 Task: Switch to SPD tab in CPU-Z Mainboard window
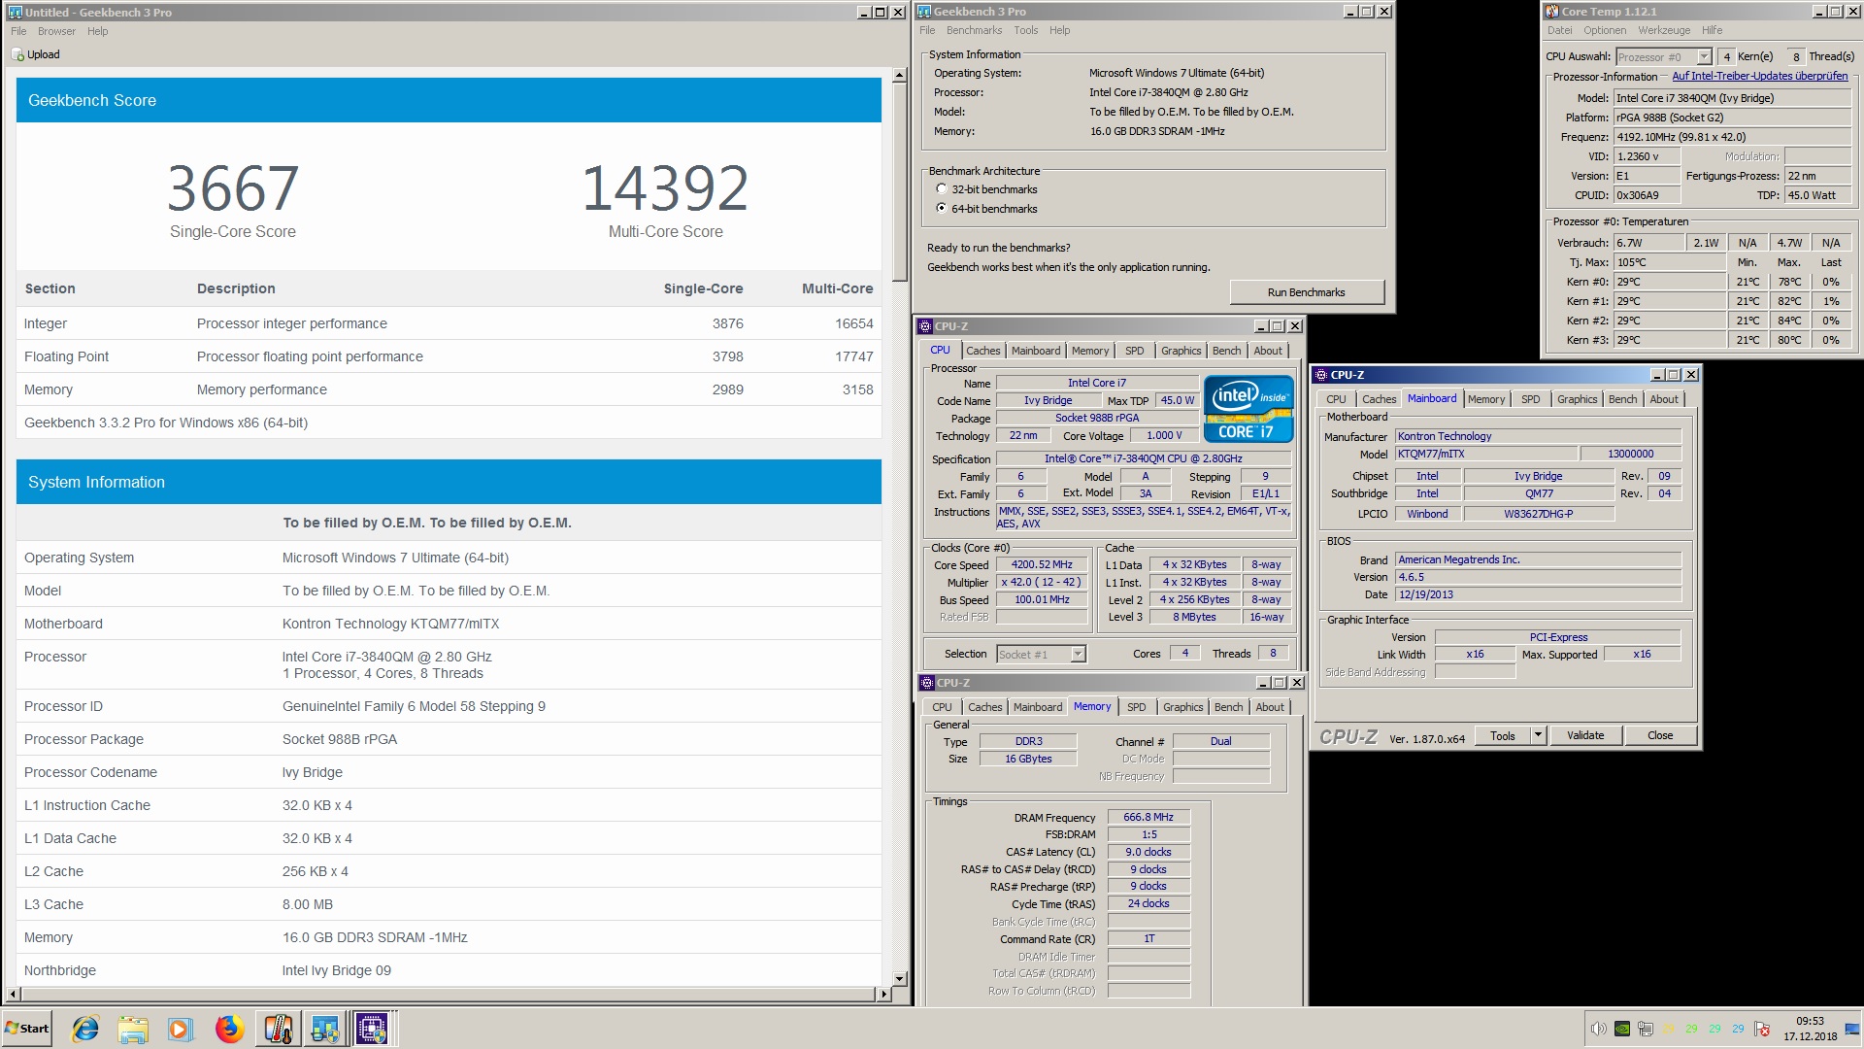pos(1530,399)
